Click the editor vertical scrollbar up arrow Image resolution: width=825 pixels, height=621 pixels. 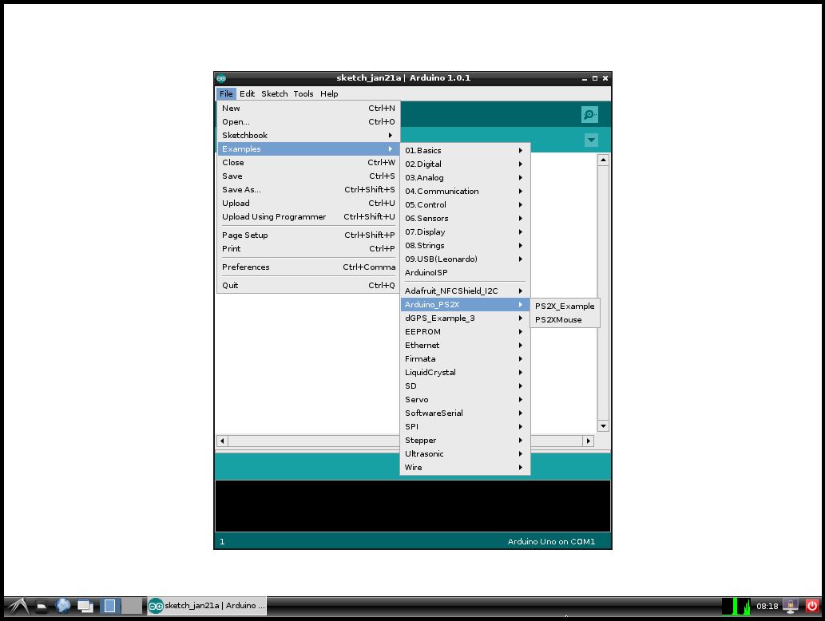click(603, 160)
